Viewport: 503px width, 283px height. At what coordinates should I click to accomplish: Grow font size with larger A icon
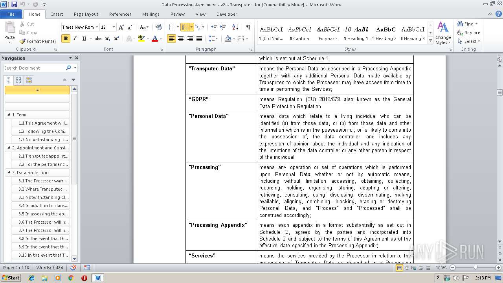pos(121,27)
